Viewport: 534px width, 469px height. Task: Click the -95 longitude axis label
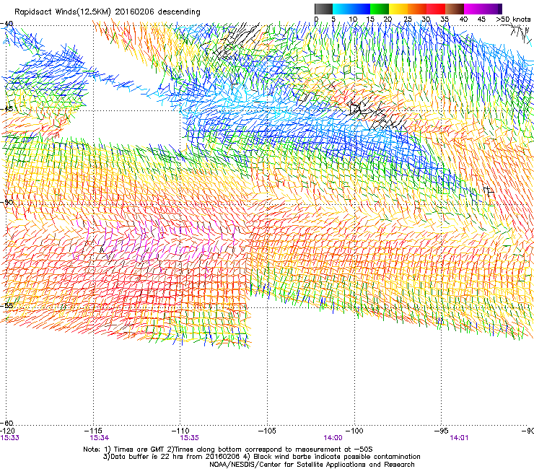point(441,431)
